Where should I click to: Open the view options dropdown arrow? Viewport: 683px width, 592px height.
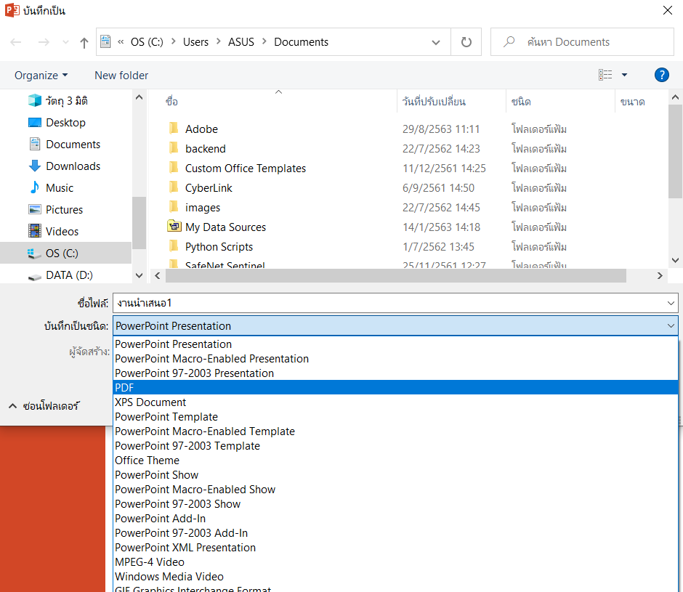pyautogui.click(x=624, y=75)
